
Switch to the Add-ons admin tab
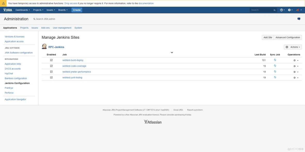coord(45,28)
